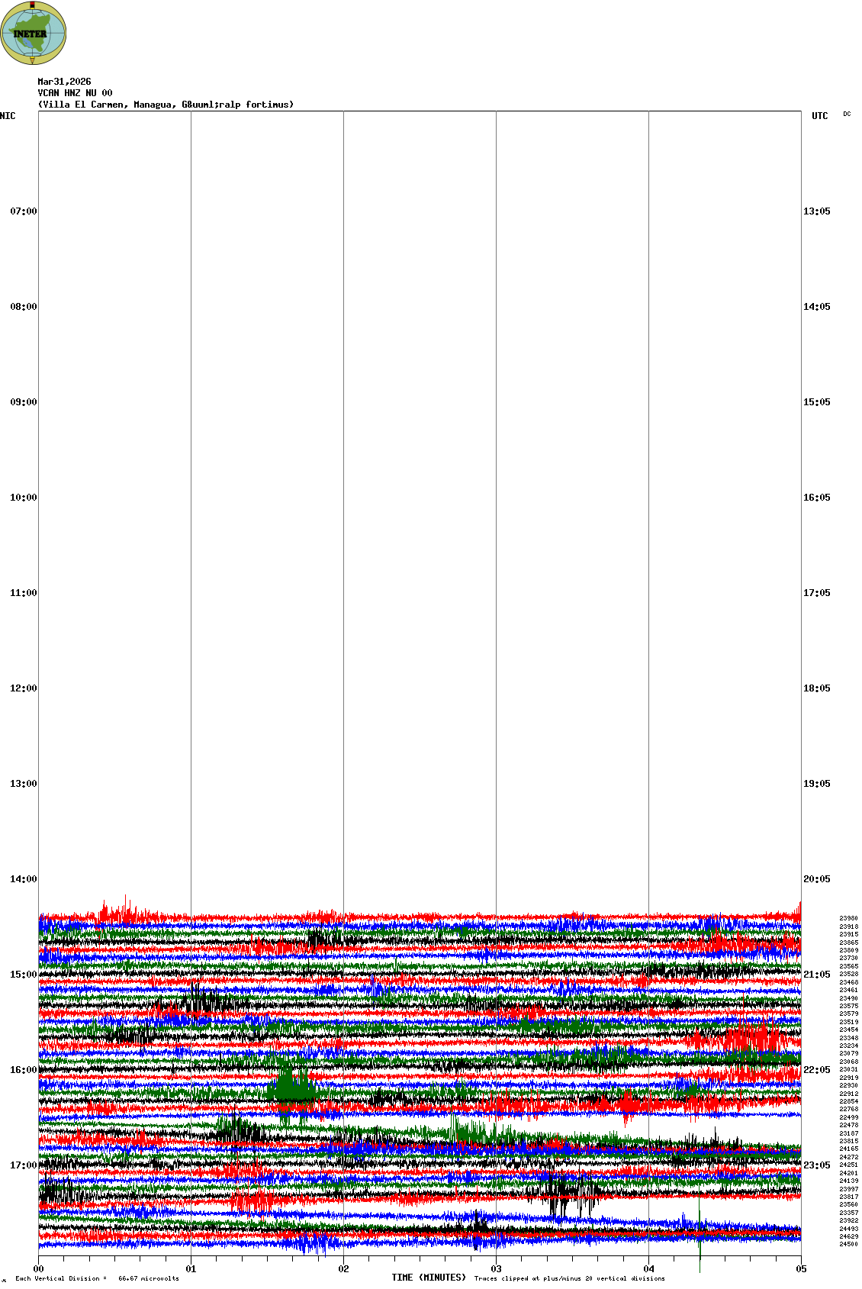Click the Each Vertical Division scale note
The image size is (862, 1289).
point(97,1278)
